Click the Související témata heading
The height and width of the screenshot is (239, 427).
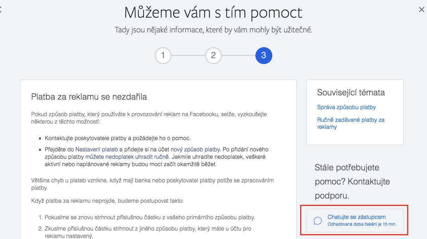click(351, 93)
